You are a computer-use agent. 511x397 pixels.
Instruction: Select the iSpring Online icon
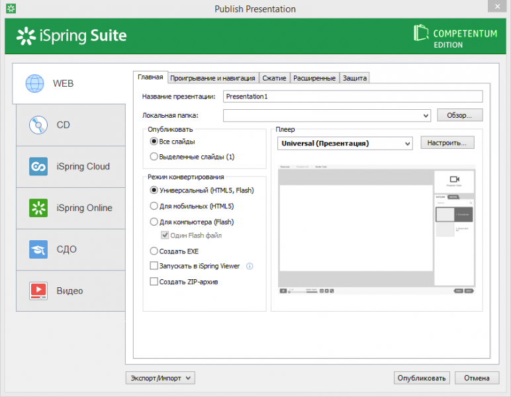click(38, 208)
